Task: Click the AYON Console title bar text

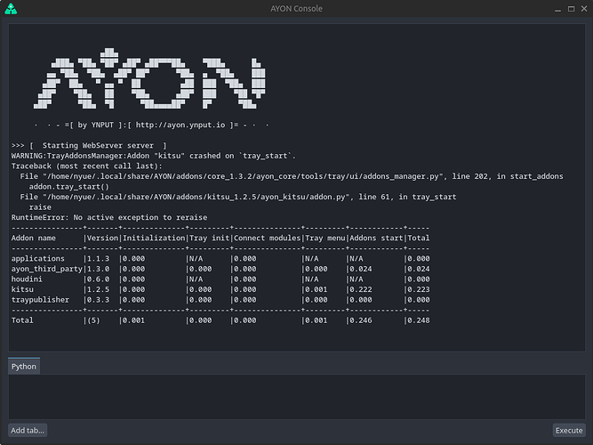Action: 296,9
